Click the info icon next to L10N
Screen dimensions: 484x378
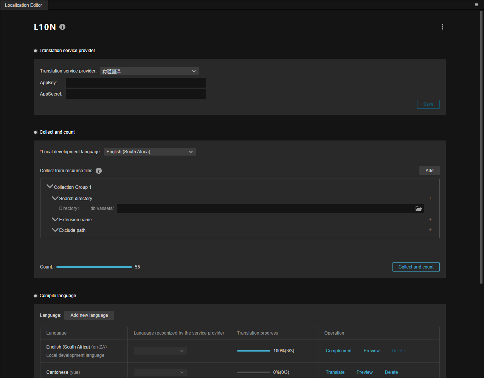point(62,27)
